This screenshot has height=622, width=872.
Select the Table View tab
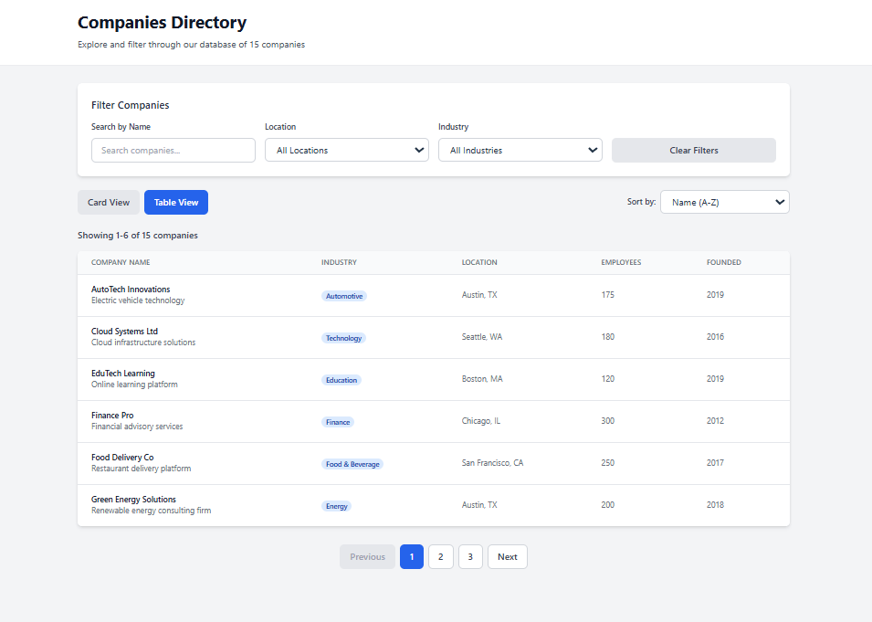(x=175, y=202)
